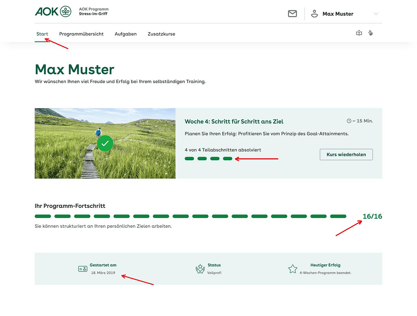Click the Max Muster name in header
This screenshot has height=316, width=417.
tap(338, 14)
